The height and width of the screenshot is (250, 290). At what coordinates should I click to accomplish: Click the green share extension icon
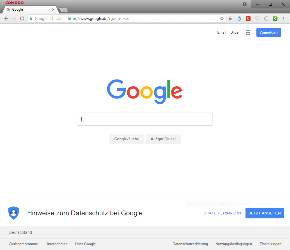(275, 19)
